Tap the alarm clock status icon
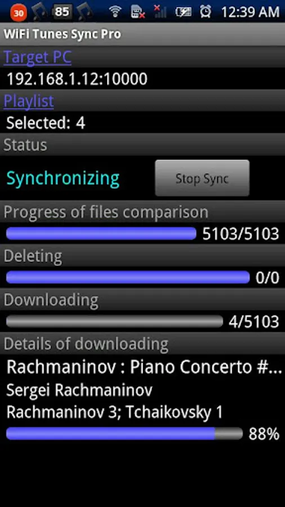Image resolution: width=285 pixels, height=507 pixels. [206, 12]
